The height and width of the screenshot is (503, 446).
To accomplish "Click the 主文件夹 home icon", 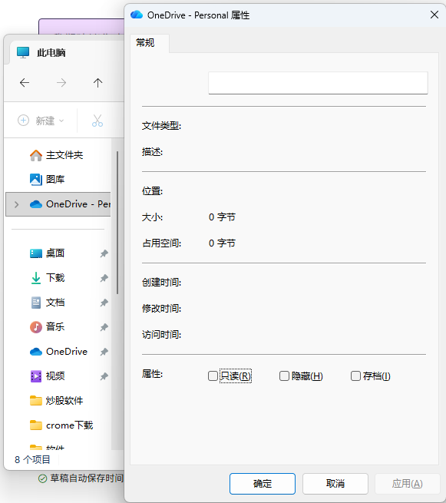I will pyautogui.click(x=36, y=155).
